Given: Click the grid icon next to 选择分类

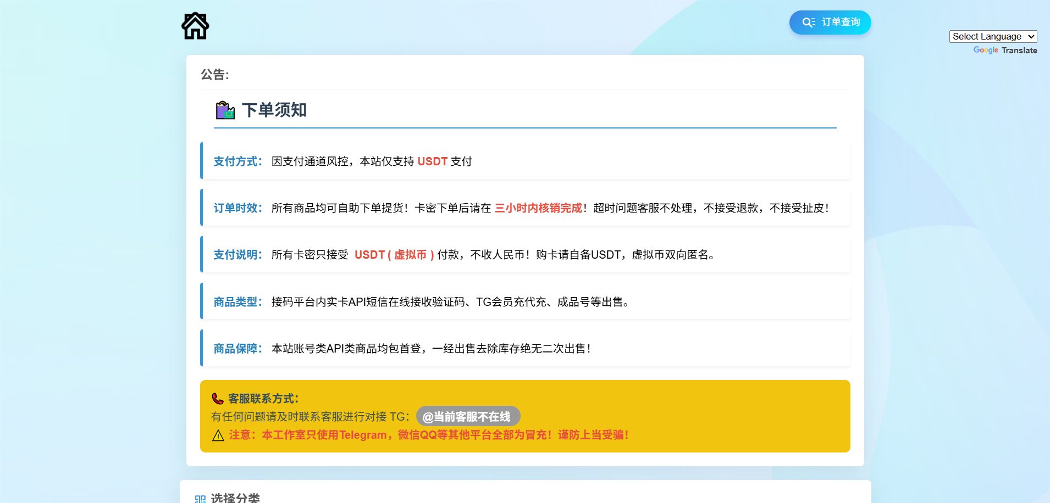Looking at the screenshot, I should tap(200, 499).
